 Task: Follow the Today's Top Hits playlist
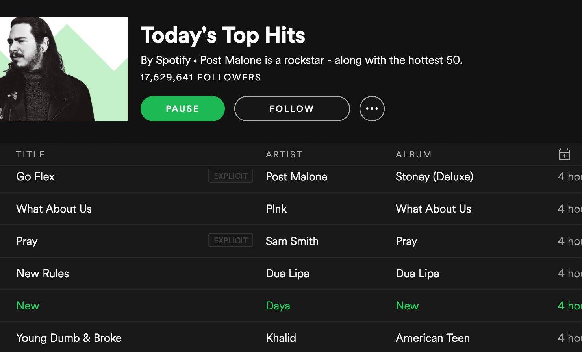coord(292,109)
